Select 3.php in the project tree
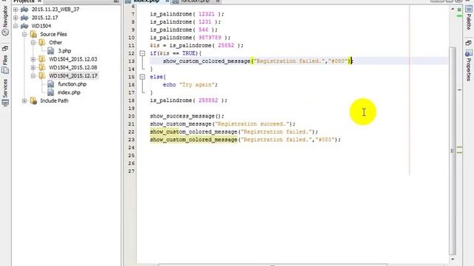 pyautogui.click(x=64, y=51)
